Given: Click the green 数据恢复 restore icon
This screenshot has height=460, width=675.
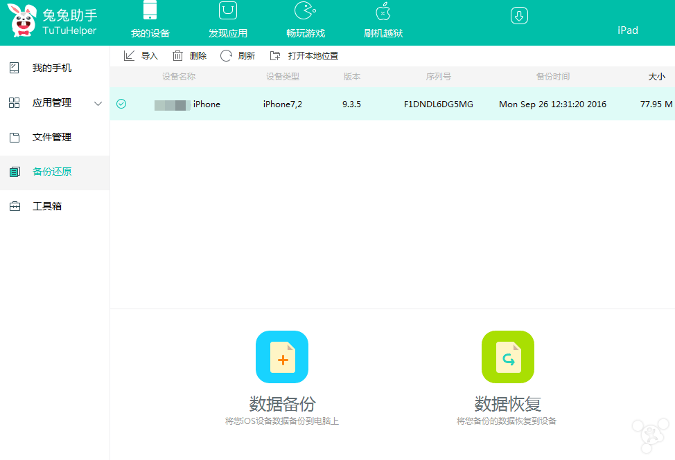Looking at the screenshot, I should [508, 356].
